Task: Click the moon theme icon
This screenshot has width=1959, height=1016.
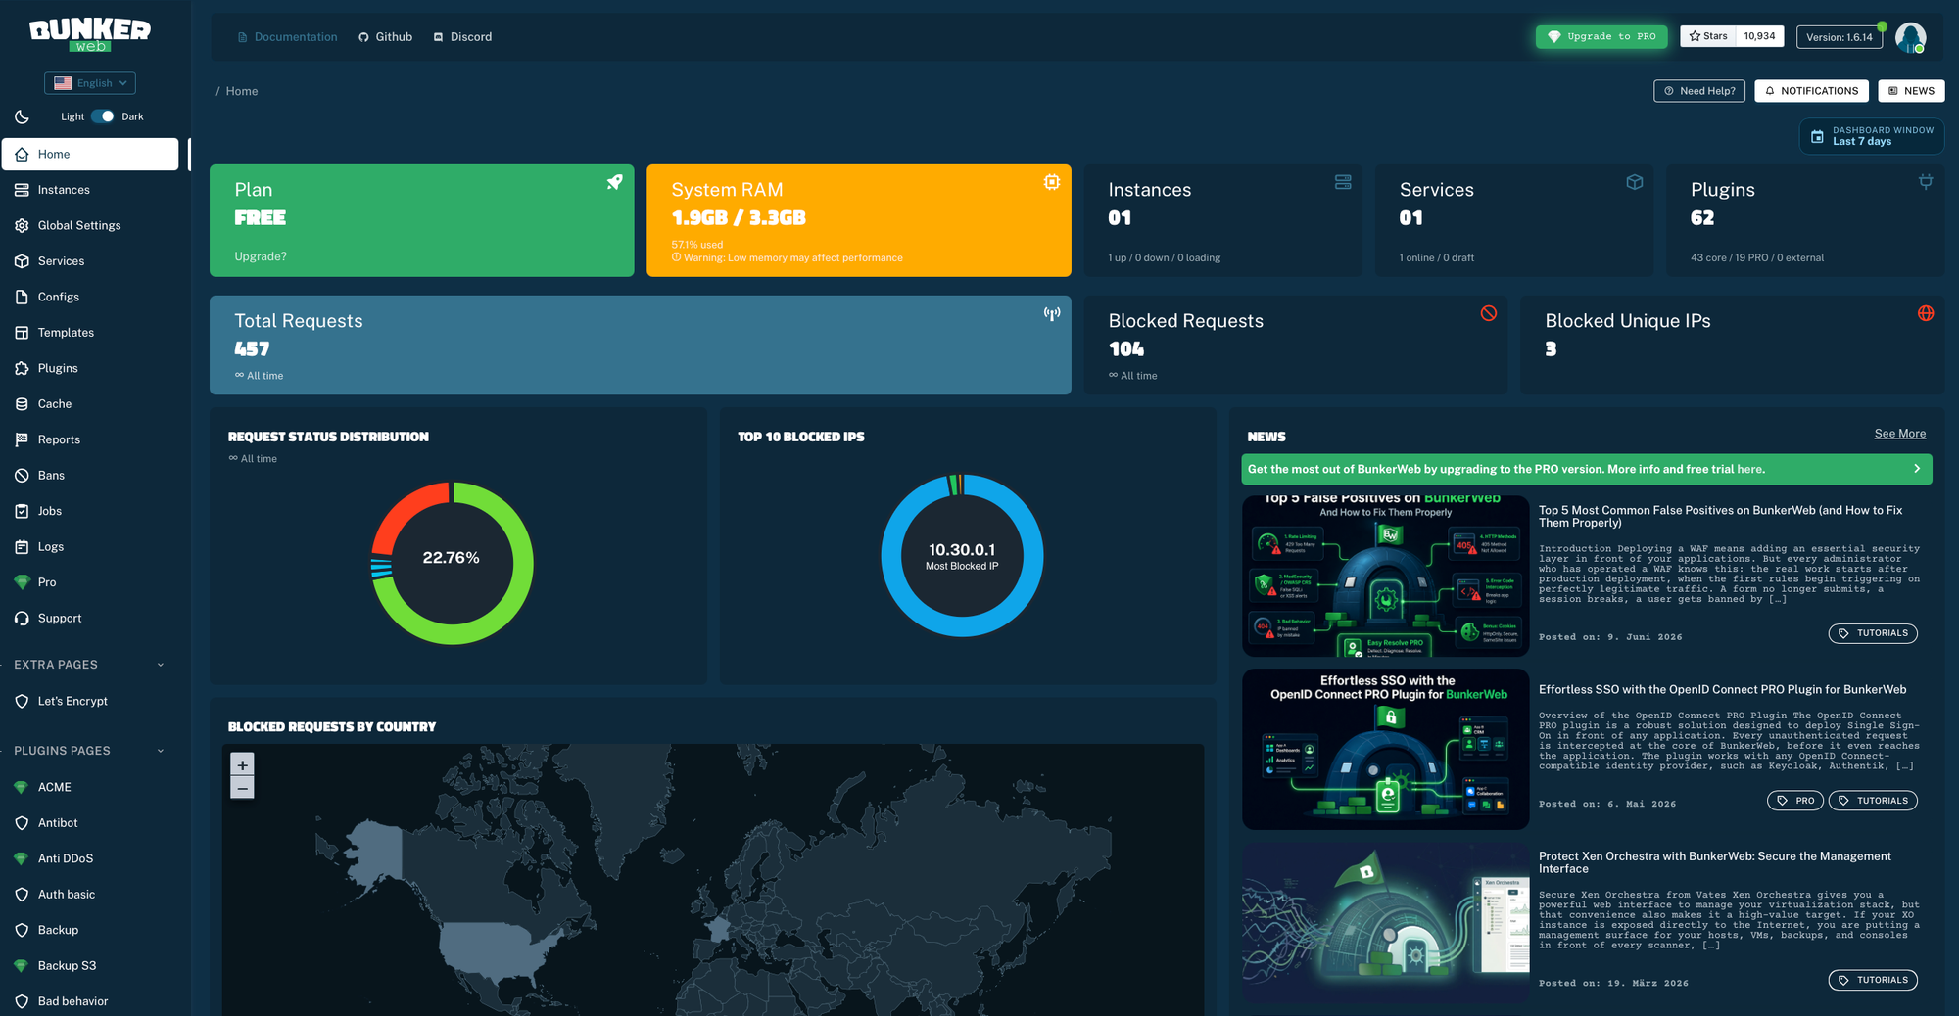Action: 22,116
